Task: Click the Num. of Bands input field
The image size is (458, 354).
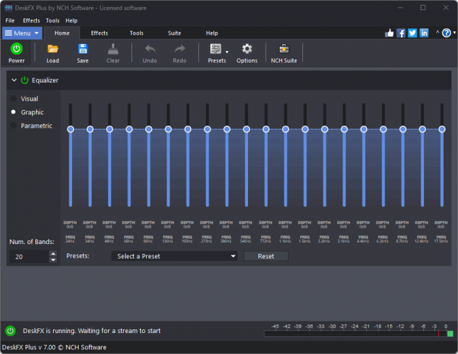Action: click(29, 257)
